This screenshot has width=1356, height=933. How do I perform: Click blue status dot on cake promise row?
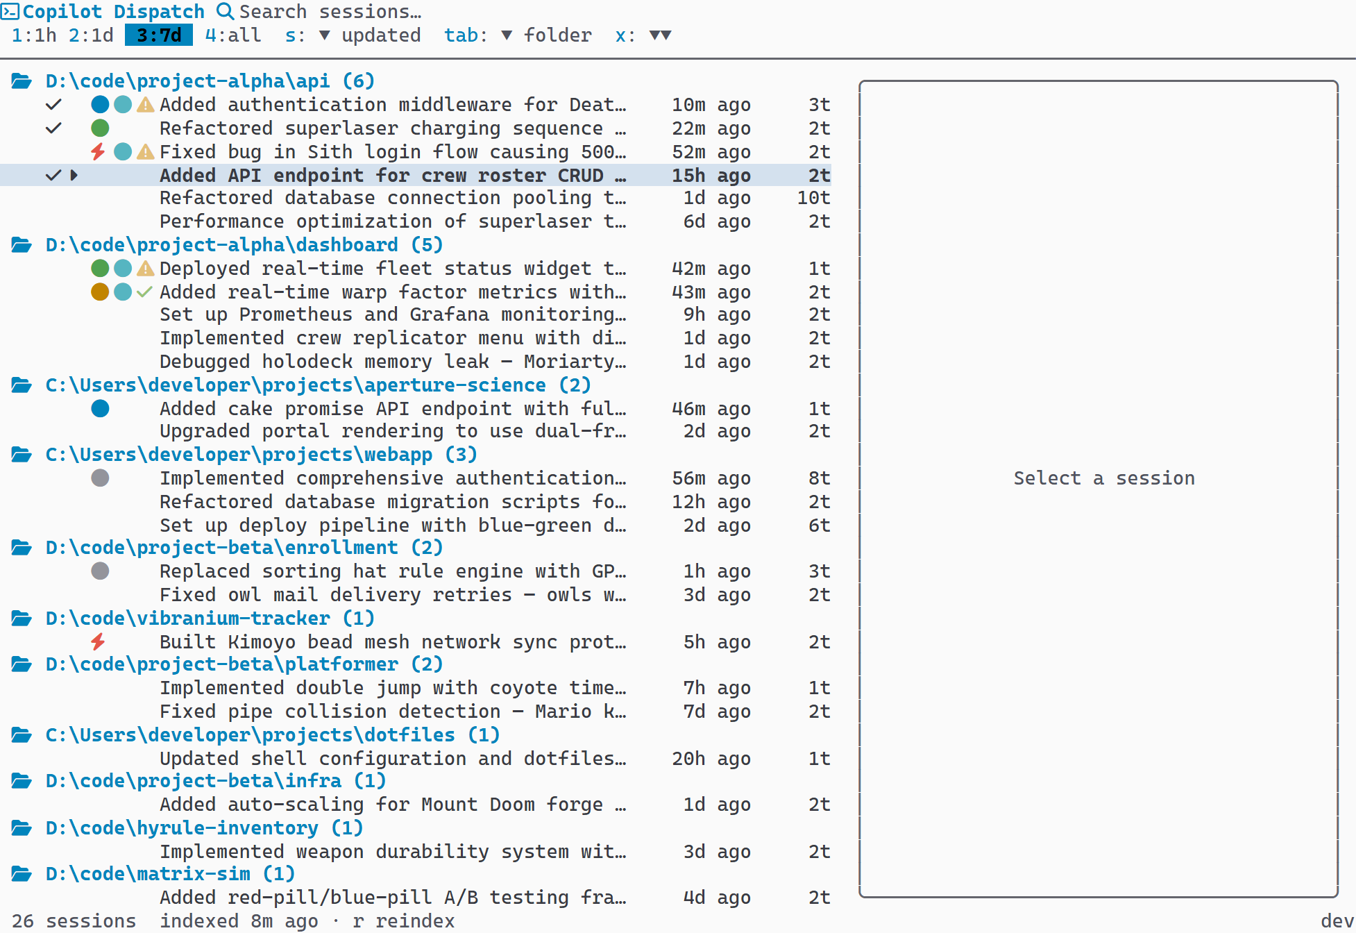point(100,409)
